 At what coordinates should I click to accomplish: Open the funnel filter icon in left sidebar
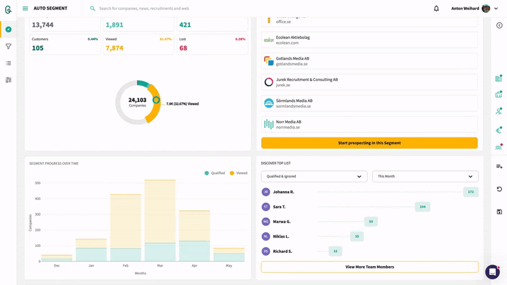click(x=8, y=46)
